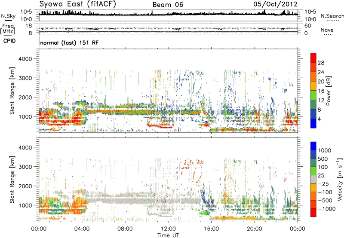Click the "18" frequency axis tick
344x238 pixels.
pyautogui.click(x=29, y=26)
